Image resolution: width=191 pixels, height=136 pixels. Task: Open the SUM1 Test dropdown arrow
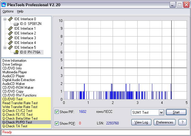pyautogui.click(x=161, y=113)
